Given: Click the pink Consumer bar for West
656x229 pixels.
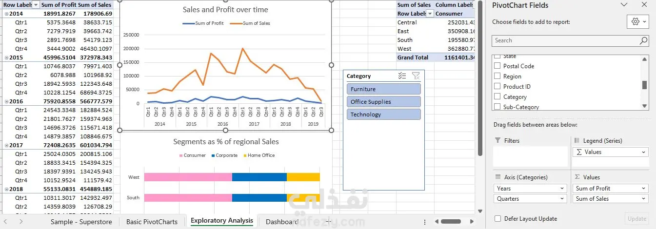Looking at the screenshot, I should pos(188,177).
